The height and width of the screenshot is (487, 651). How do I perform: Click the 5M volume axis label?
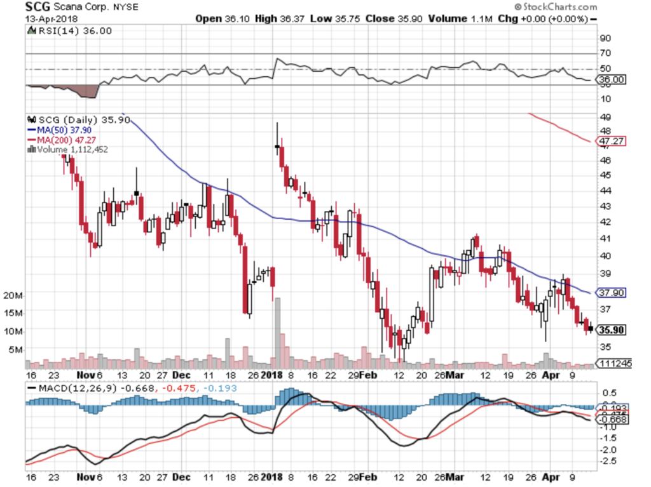(x=15, y=350)
